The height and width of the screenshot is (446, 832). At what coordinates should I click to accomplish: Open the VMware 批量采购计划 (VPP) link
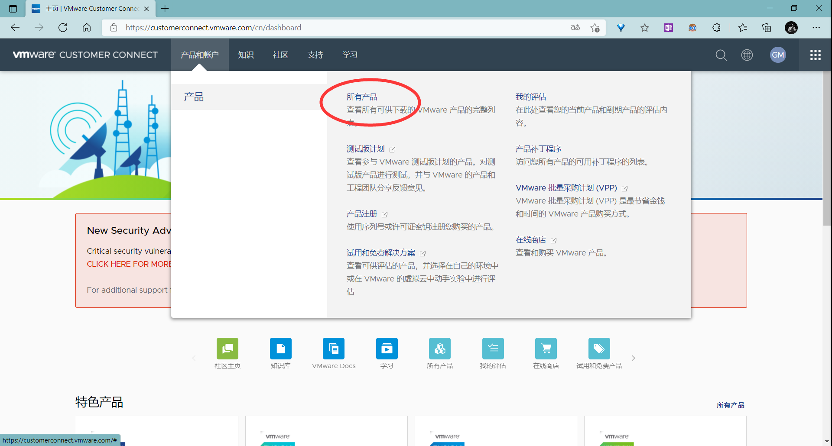[566, 188]
